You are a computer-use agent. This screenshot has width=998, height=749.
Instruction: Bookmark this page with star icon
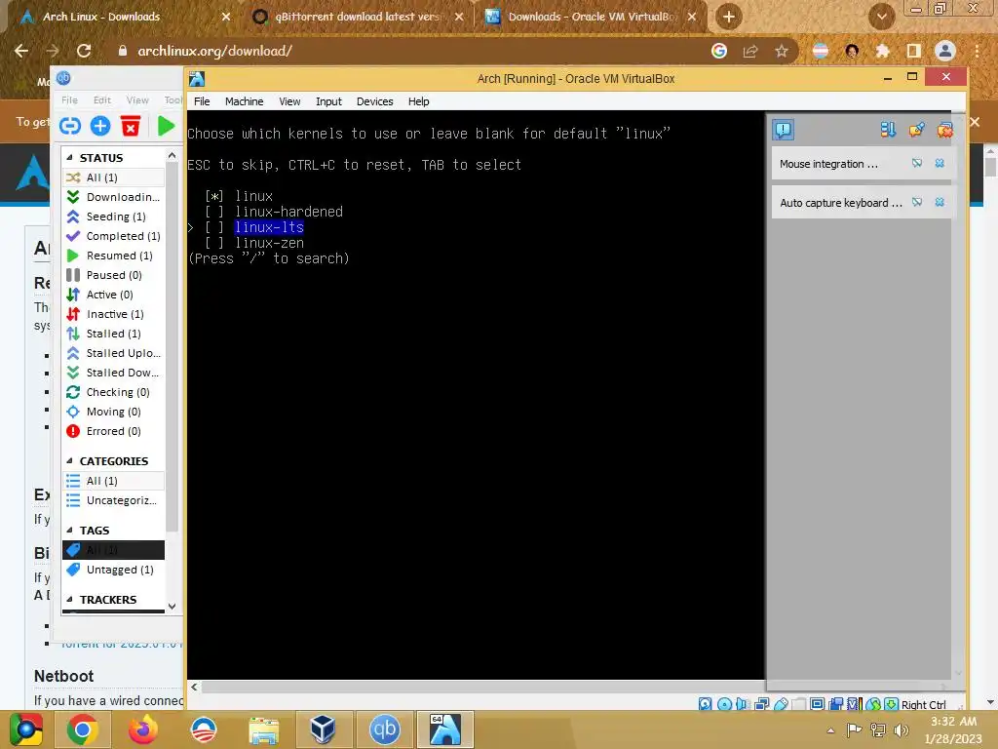click(x=781, y=51)
